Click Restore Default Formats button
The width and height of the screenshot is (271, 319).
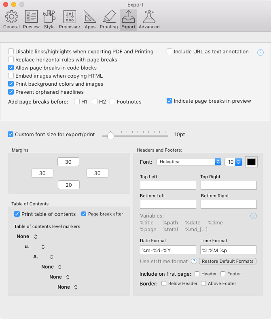tap(227, 261)
